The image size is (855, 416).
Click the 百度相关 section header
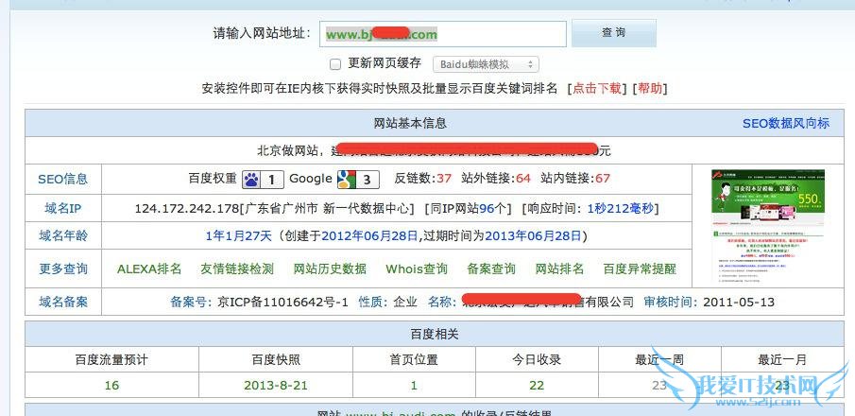pos(434,334)
